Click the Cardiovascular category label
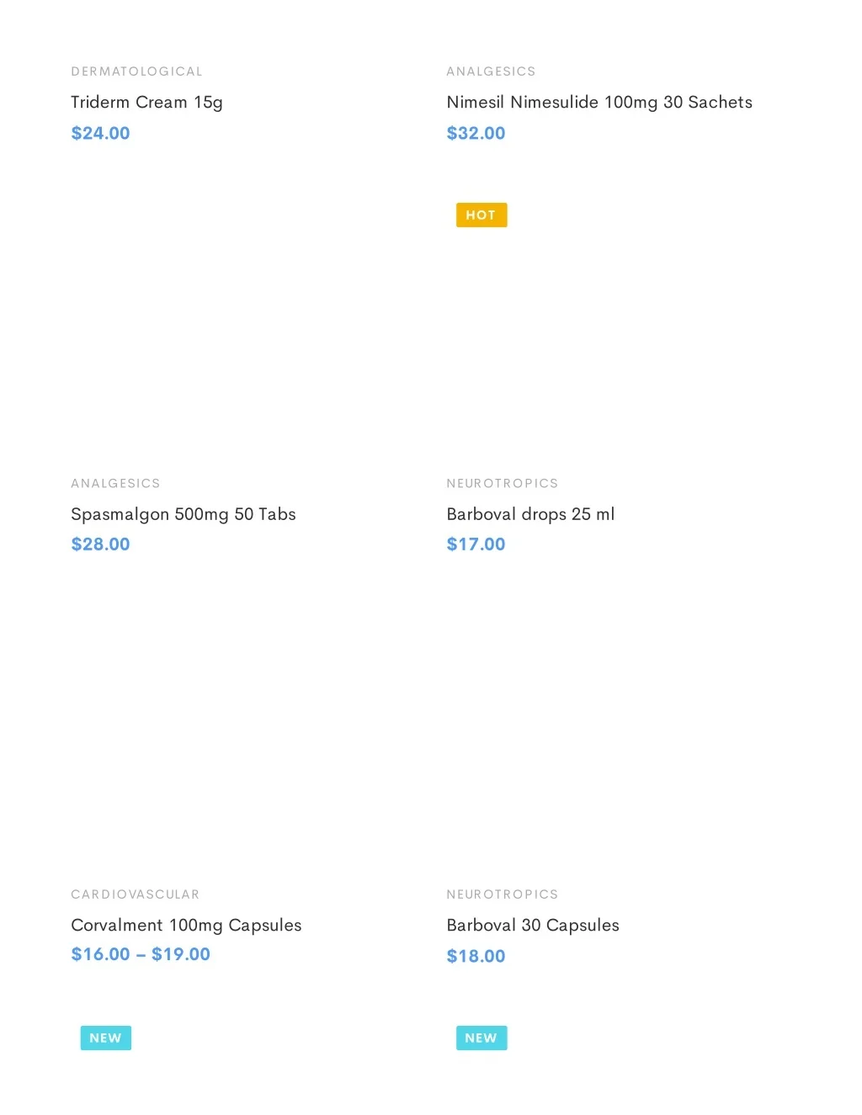This screenshot has height=1115, width=862. [135, 895]
